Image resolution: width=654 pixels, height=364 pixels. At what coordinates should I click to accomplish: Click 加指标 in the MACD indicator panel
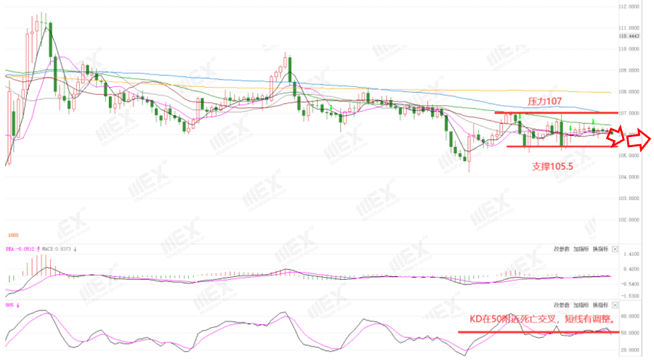click(x=581, y=249)
